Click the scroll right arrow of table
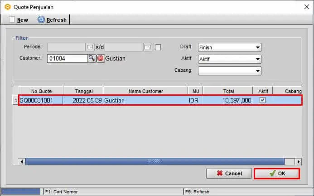This screenshot has width=314, height=196. pyautogui.click(x=298, y=161)
